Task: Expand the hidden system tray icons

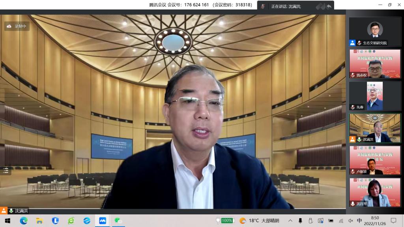Action: 290,221
